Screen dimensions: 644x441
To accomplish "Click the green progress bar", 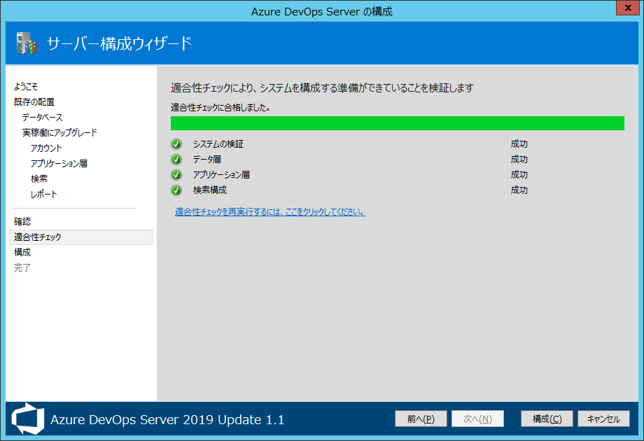I will [x=398, y=123].
